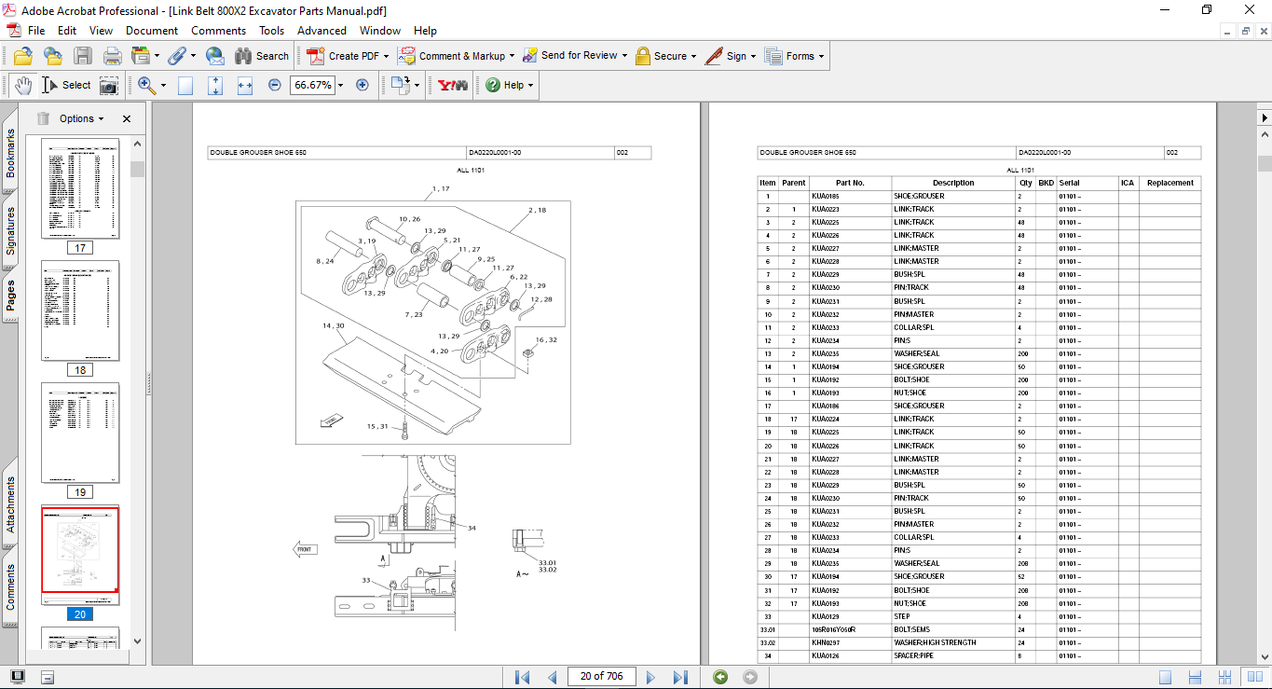Select the page 18 thumbnail
The height and width of the screenshot is (689, 1272).
80,310
